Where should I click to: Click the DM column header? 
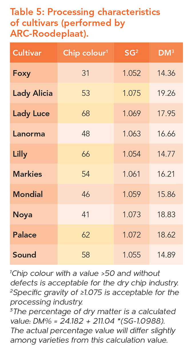tap(166, 53)
